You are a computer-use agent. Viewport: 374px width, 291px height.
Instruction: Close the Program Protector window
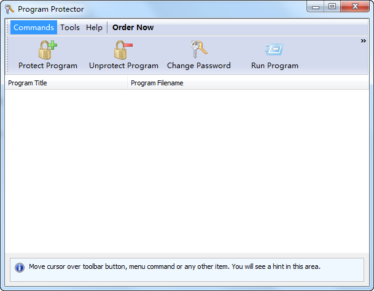355,6
